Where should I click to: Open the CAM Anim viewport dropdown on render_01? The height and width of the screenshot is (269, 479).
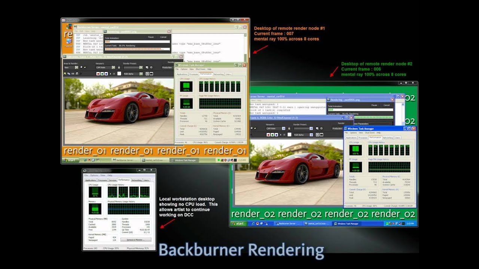(x=106, y=68)
